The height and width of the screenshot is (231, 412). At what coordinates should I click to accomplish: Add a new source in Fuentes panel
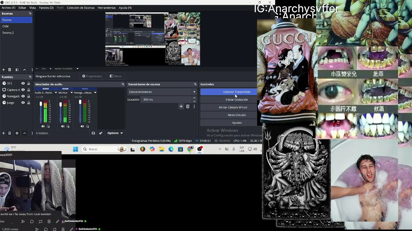[4, 133]
